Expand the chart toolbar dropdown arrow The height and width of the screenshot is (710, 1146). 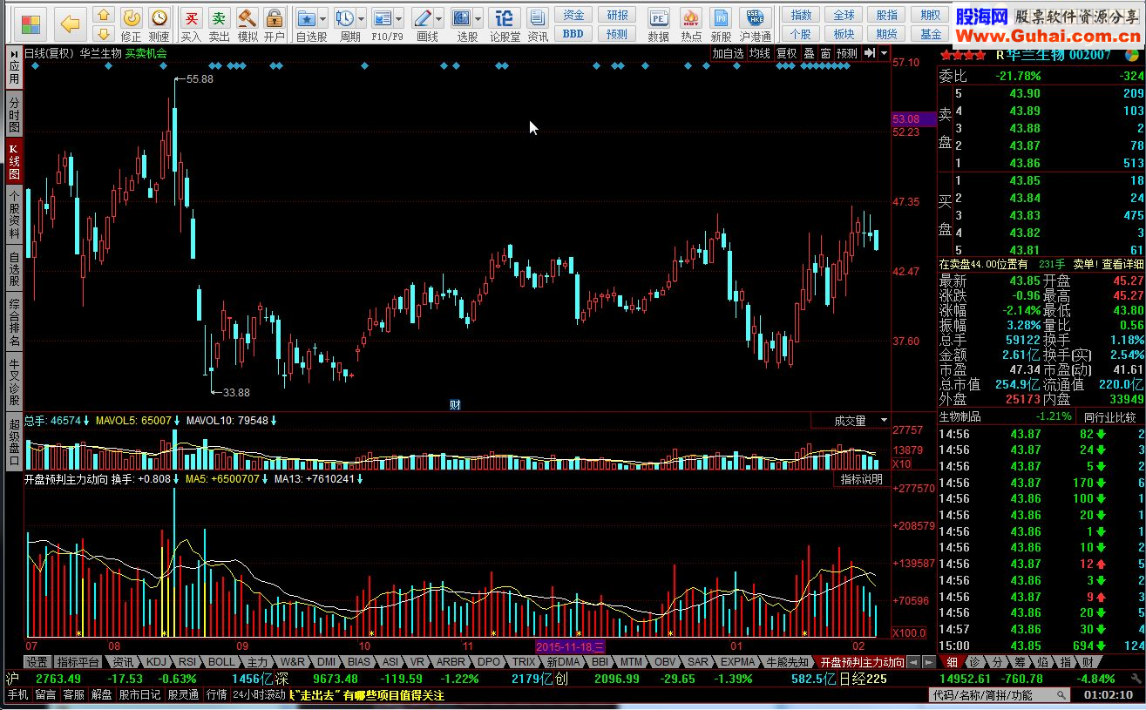tap(884, 53)
